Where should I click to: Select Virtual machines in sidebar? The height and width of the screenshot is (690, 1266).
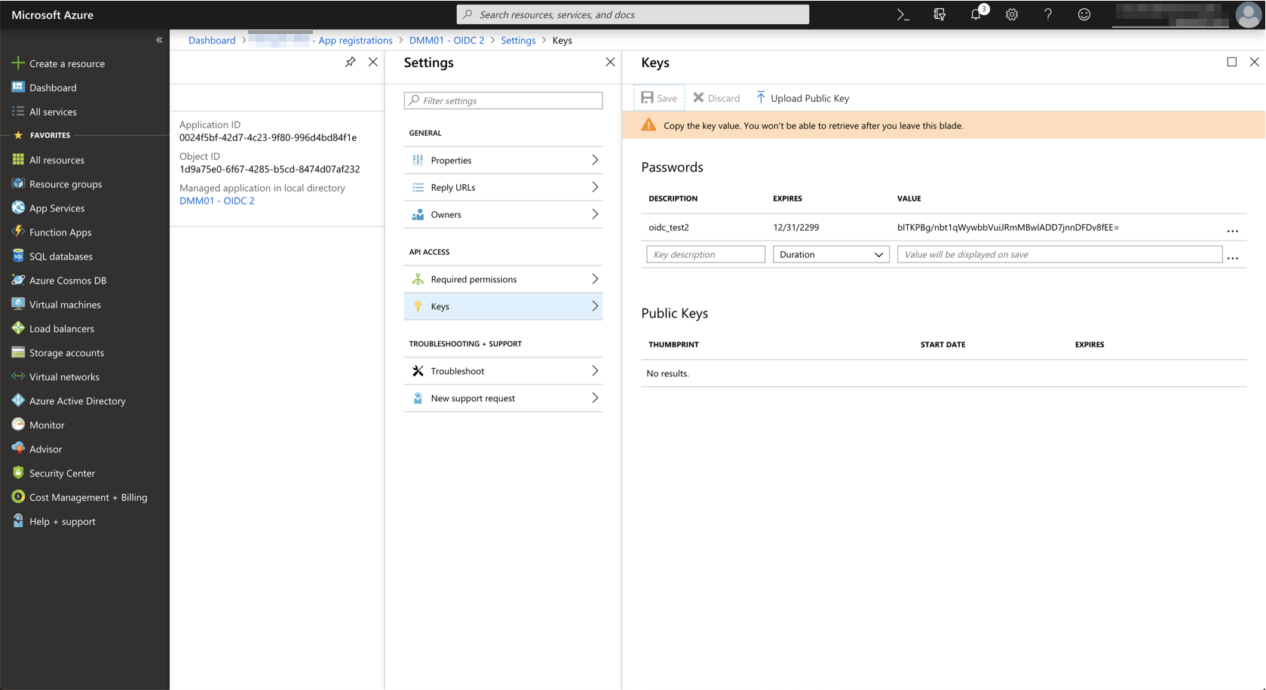(64, 304)
